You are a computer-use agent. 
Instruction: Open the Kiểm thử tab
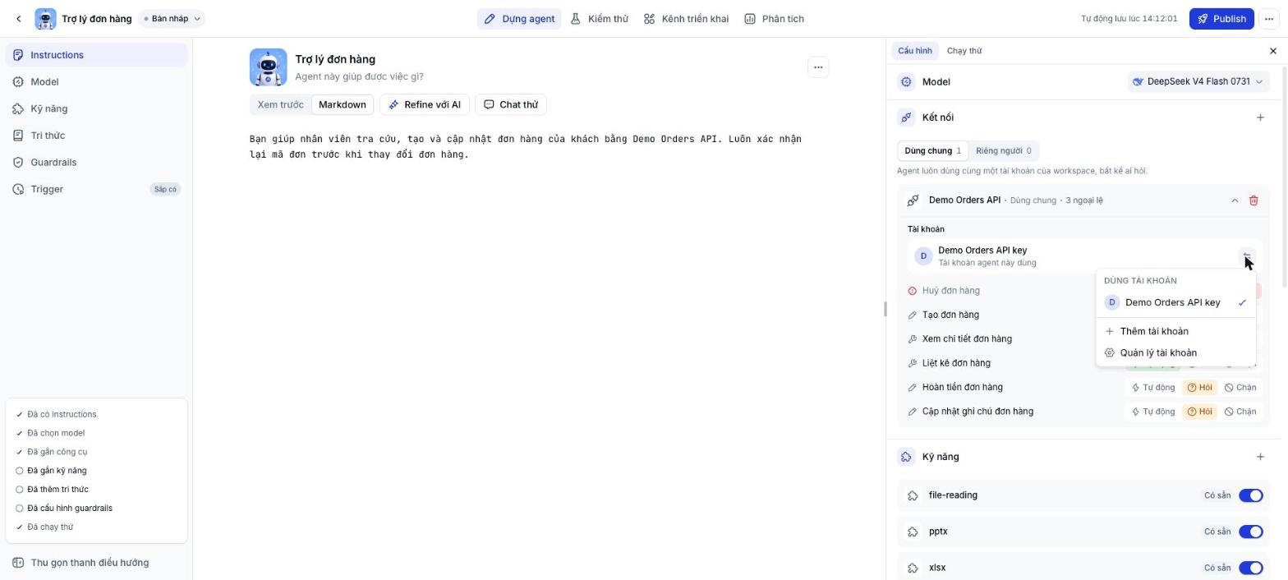600,19
